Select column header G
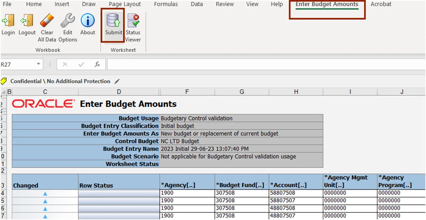 (242, 92)
